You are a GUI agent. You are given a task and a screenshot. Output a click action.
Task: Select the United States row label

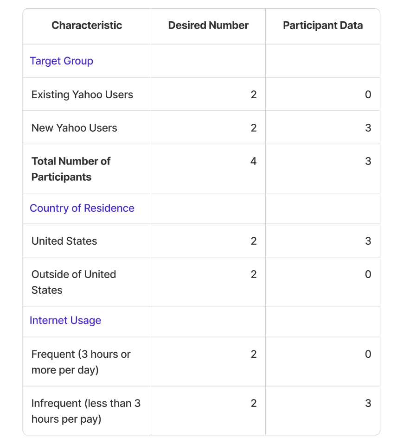point(64,241)
